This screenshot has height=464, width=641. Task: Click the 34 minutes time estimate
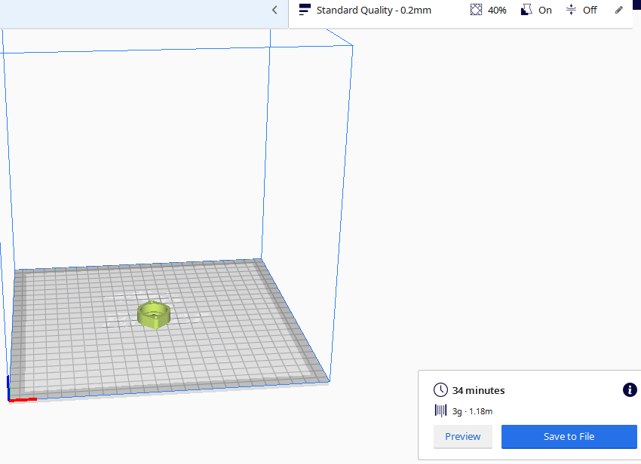pyautogui.click(x=478, y=390)
